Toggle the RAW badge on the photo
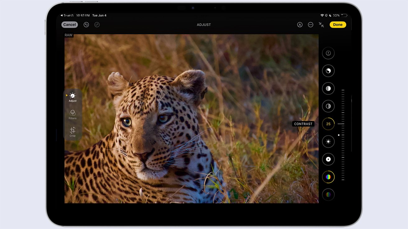 [68, 35]
